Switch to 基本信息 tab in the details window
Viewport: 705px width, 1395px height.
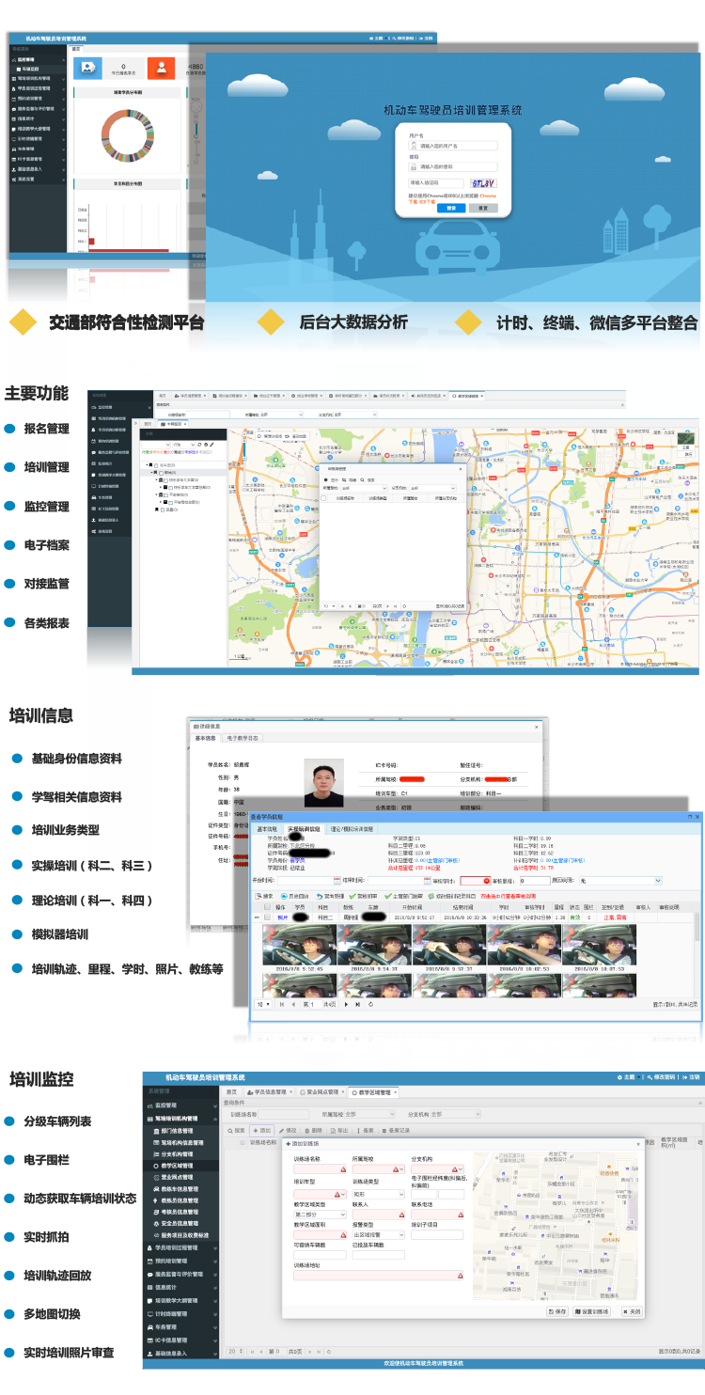205,738
